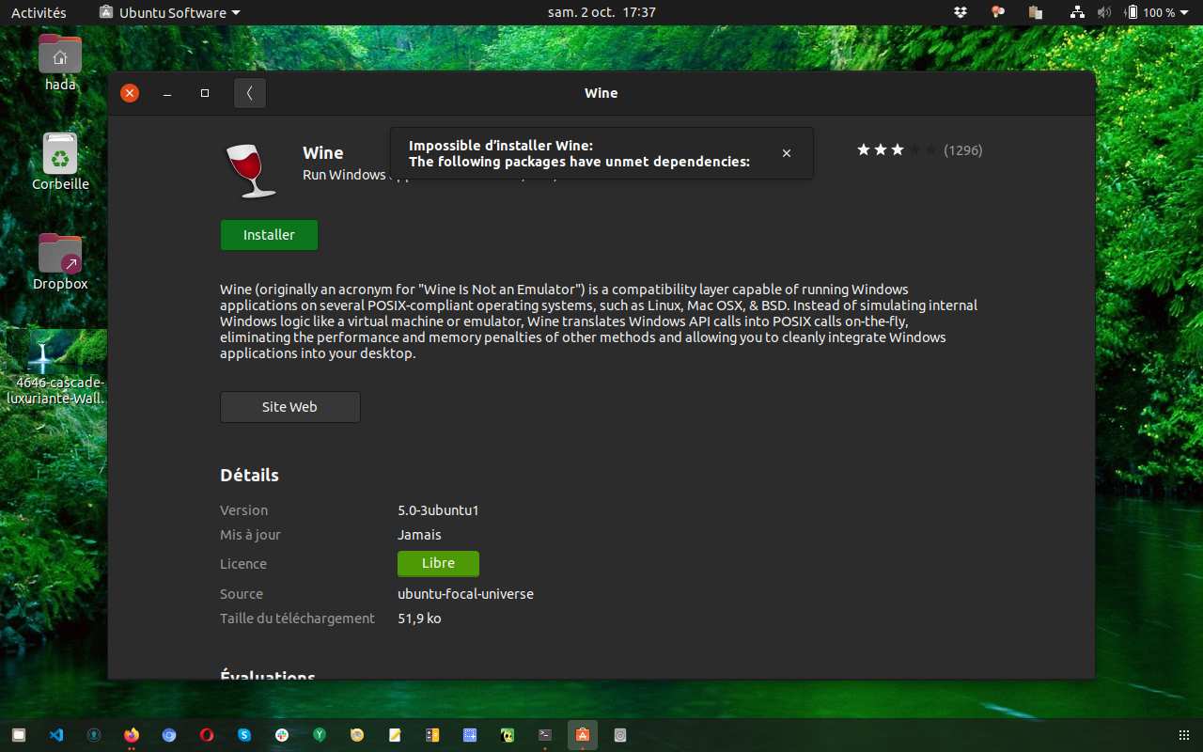Click the Dropbox tray icon
The width and height of the screenshot is (1203, 752).
(x=960, y=12)
